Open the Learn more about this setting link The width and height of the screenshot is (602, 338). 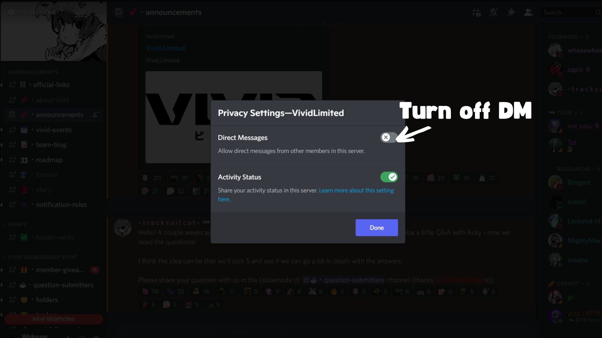[306, 195]
